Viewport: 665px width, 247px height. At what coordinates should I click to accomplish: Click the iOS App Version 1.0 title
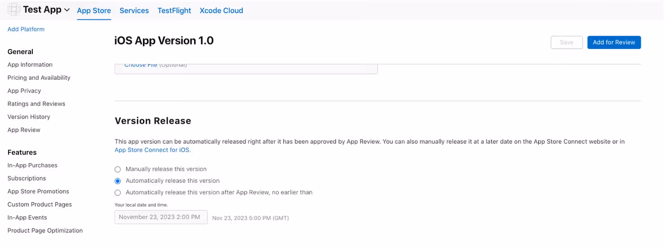coord(164,41)
